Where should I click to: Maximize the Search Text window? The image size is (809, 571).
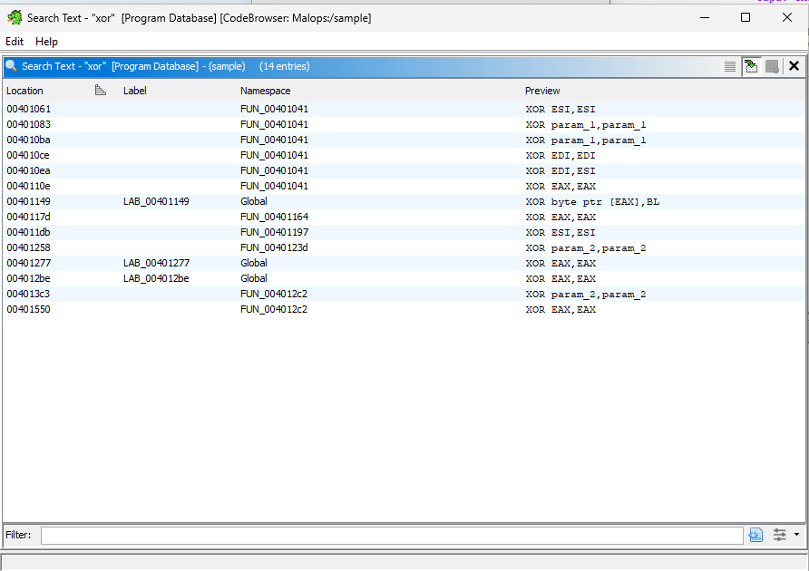point(746,17)
